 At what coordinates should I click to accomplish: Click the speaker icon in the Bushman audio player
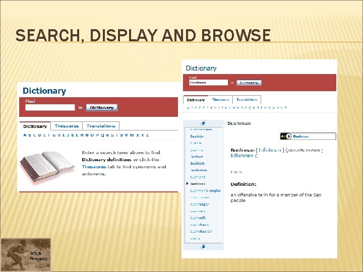point(283,137)
